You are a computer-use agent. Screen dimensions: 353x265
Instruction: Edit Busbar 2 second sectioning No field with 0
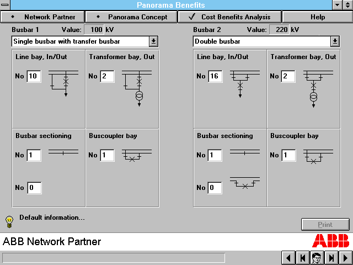(215, 188)
